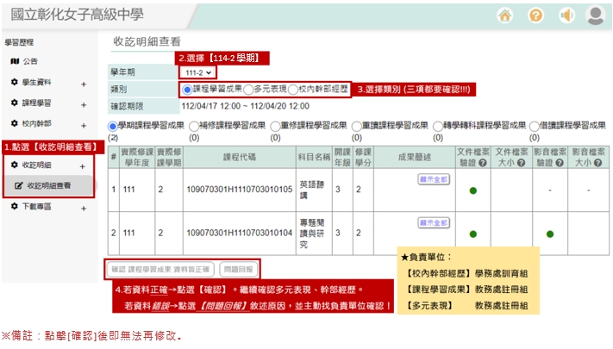Select 借讀課程學習成果 radio option
This screenshot has width=613, height=349.
[535, 126]
